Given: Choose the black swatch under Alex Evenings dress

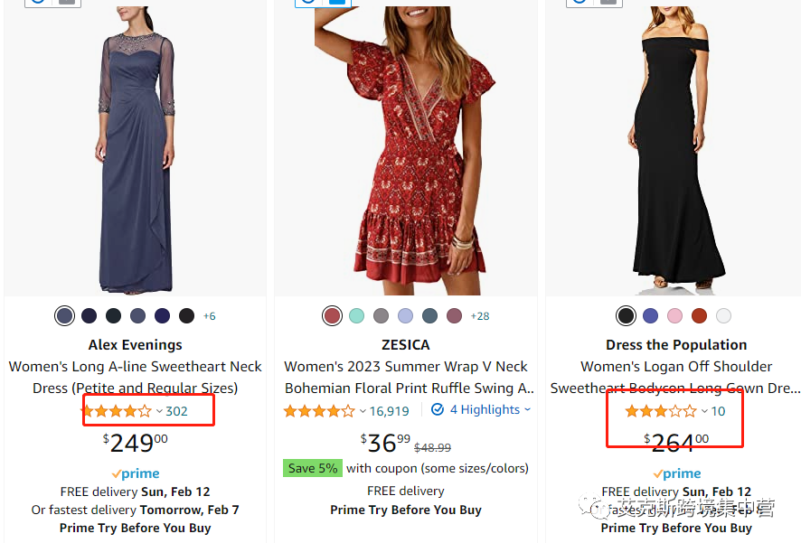Looking at the screenshot, I should [x=186, y=316].
